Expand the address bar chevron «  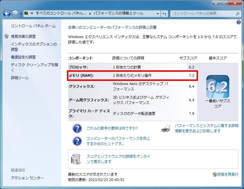(32, 13)
